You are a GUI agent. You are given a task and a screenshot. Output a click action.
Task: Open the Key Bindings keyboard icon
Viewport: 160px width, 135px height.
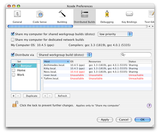point(129,14)
